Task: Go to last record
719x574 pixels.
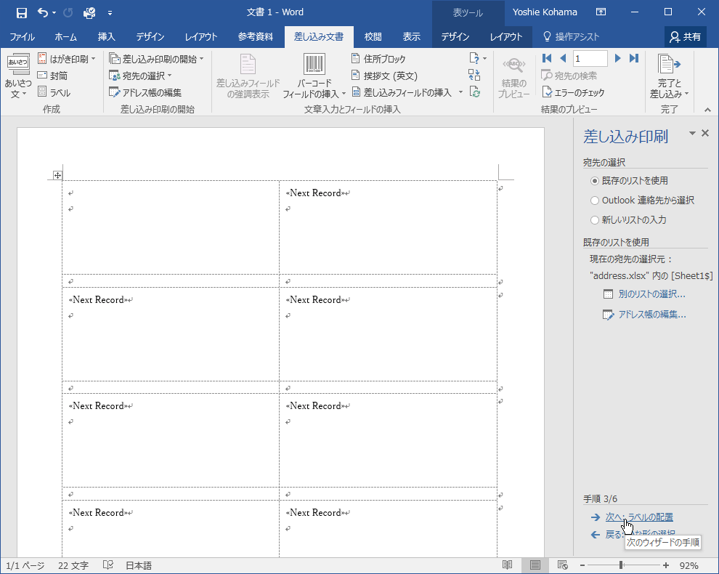Action: point(634,58)
